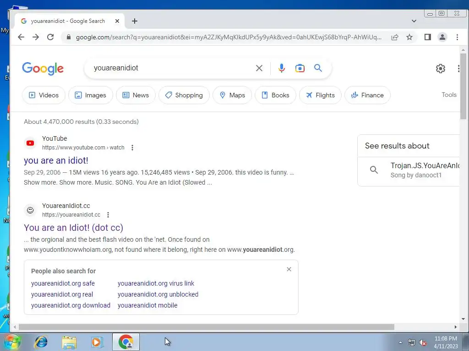Open 'You are an Idiot! (dot cc)' result

(74, 228)
